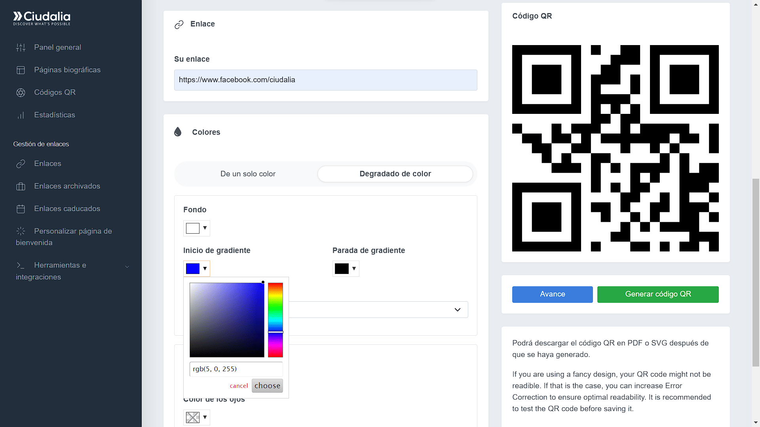Open Códigos QR via its aperture icon
This screenshot has width=760, height=427.
pyautogui.click(x=21, y=93)
